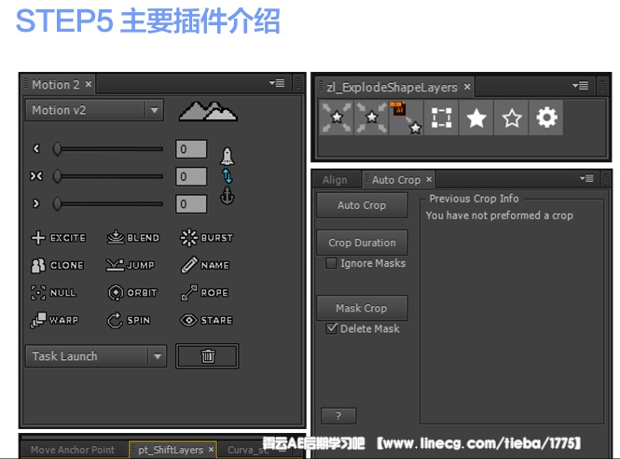The height and width of the screenshot is (459, 620).
Task: Apply the Jump tool
Action: click(x=131, y=265)
